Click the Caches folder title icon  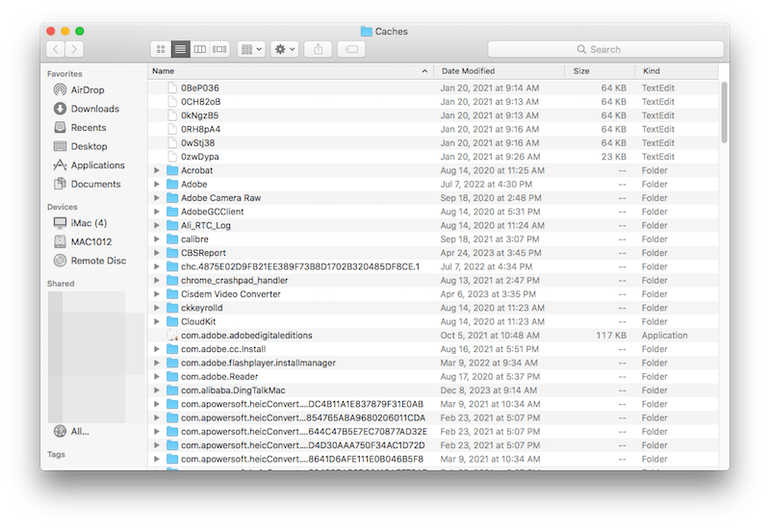[367, 32]
